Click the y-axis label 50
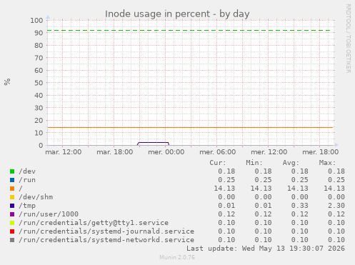355x265 pixels. 39,83
